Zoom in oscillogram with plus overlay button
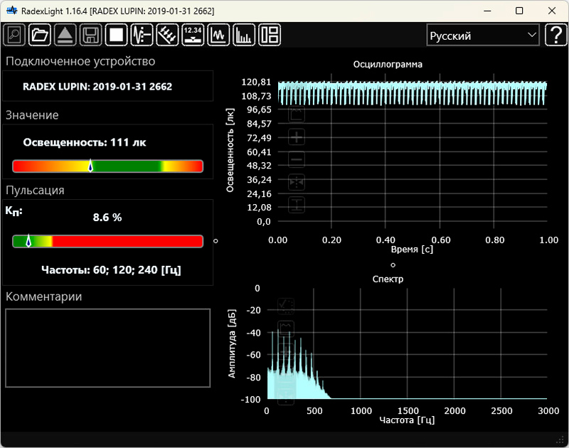 pyautogui.click(x=297, y=137)
